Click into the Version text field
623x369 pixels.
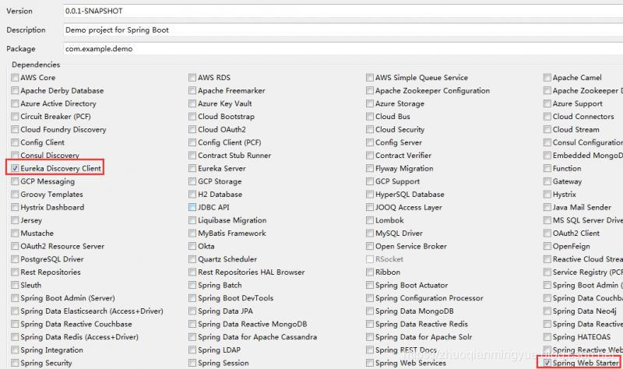[343, 11]
